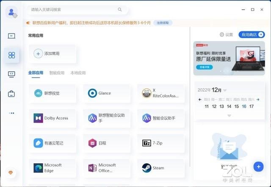The image size is (271, 187).
Task: Launch Dolby Access
Action: [53, 118]
